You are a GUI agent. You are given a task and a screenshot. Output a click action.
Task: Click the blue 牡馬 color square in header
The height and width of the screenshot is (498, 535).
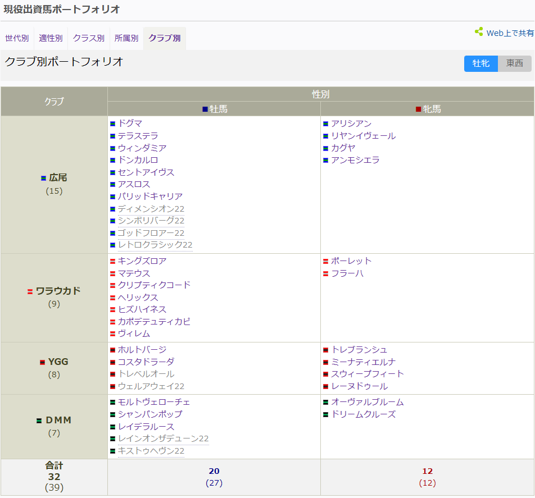(x=205, y=109)
